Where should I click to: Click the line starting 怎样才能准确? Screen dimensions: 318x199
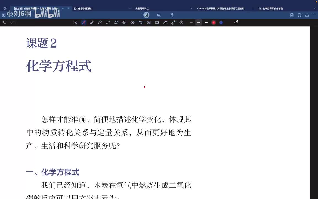pos(116,119)
